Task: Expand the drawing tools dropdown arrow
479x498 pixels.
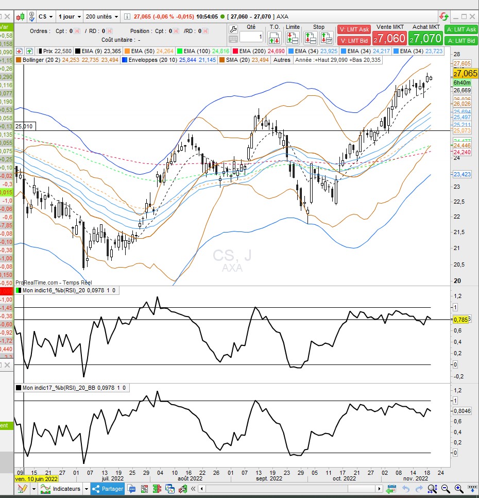Action: coord(33,489)
